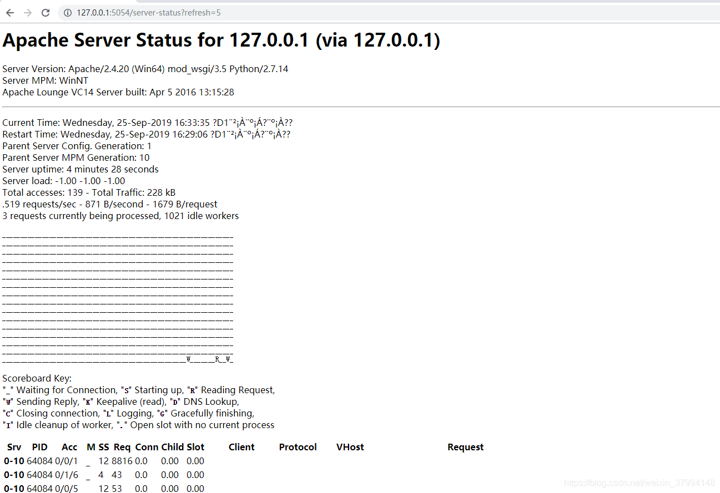
Task: Navigate back with the back arrow icon
Action: pyautogui.click(x=10, y=12)
